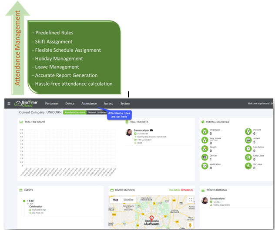Click the Late Arrival clock icon
Image resolution: width=275 pixels, height=231 pixels.
coord(248,149)
